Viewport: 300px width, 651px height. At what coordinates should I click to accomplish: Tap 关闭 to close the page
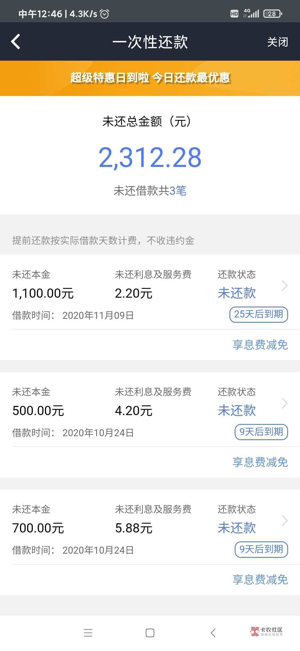(x=277, y=42)
